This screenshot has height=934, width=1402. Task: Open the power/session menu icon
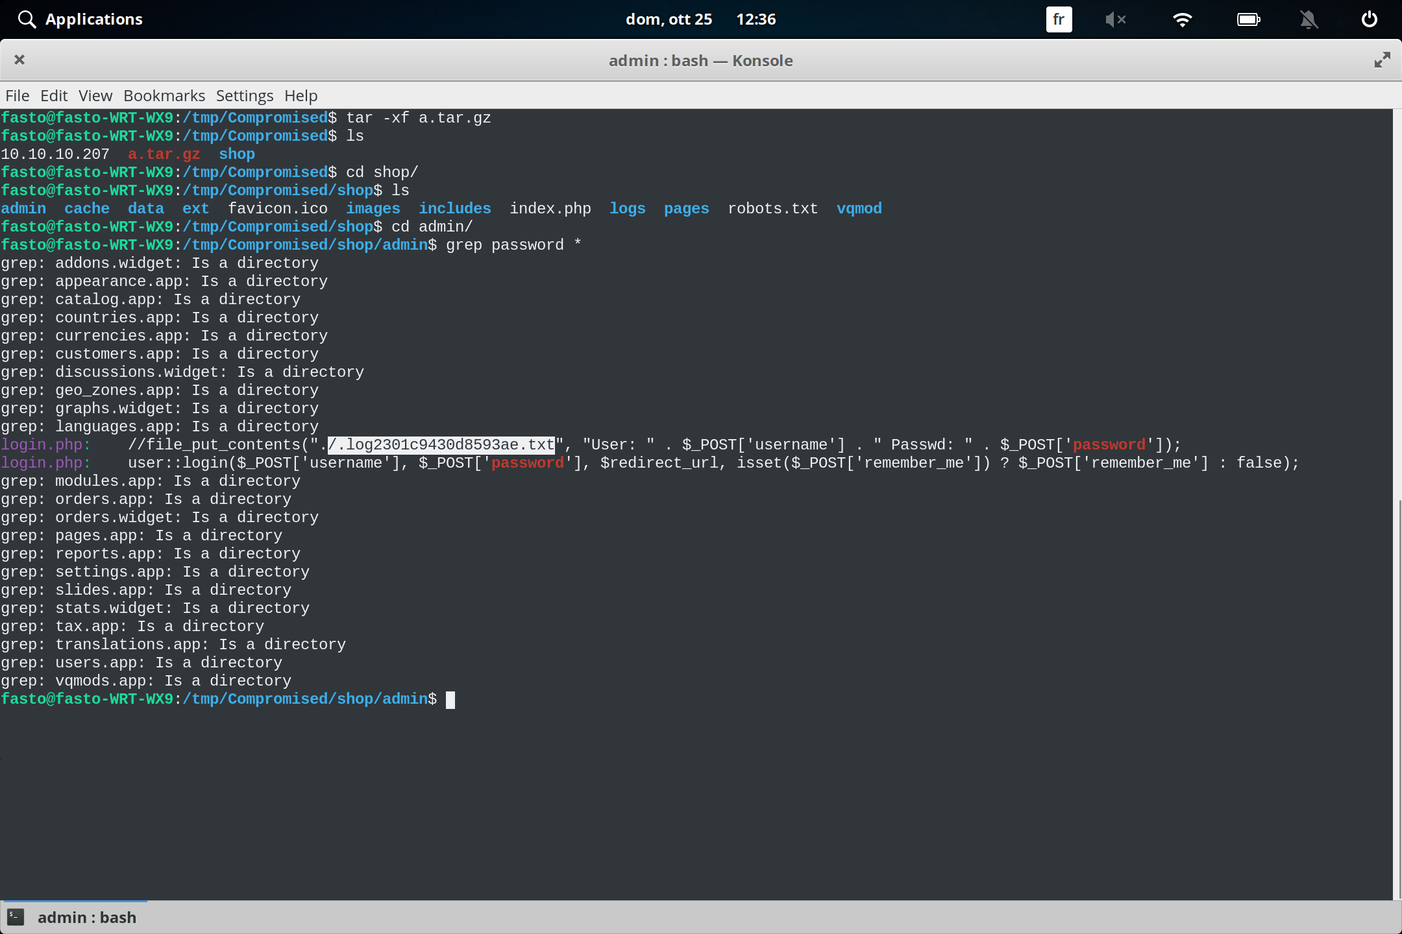point(1368,19)
